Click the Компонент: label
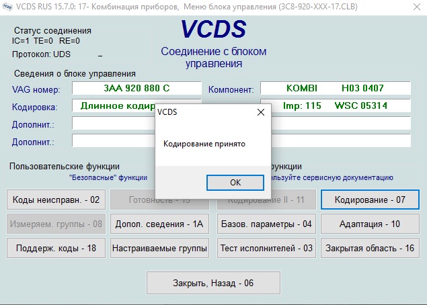Image resolution: width=427 pixels, height=305 pixels. [231, 89]
